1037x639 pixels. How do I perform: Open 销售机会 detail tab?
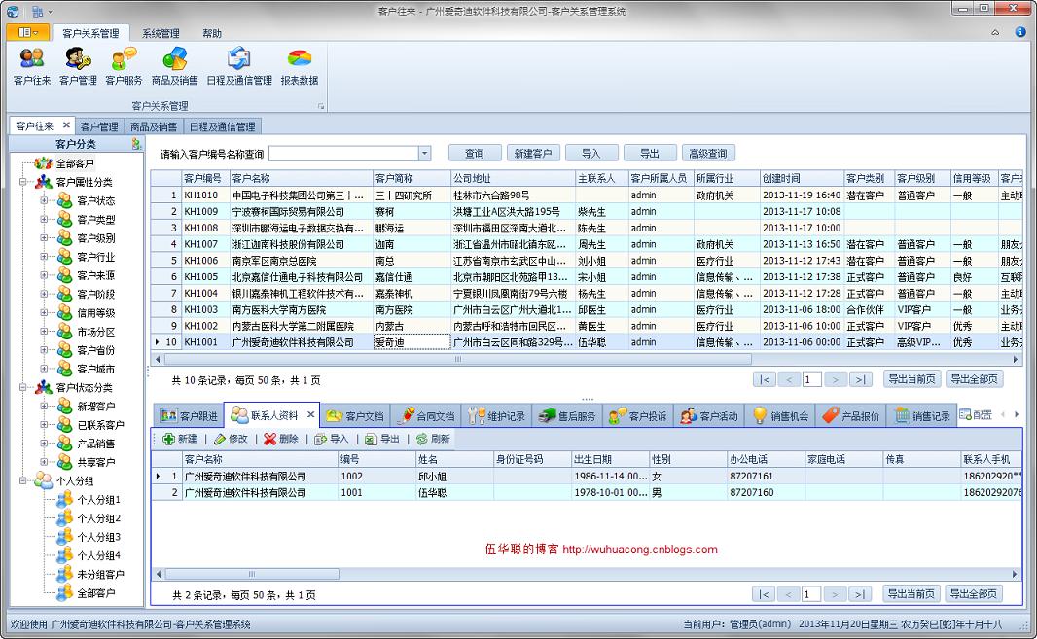(780, 416)
